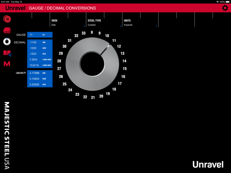Select gauge 12 on the dial
This screenshot has height=173, width=231.
(119, 46)
